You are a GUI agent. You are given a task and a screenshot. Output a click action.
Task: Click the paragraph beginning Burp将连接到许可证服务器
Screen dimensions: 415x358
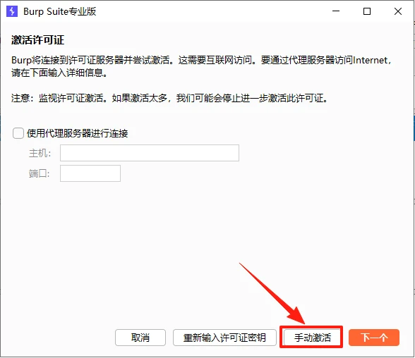pyautogui.click(x=201, y=66)
